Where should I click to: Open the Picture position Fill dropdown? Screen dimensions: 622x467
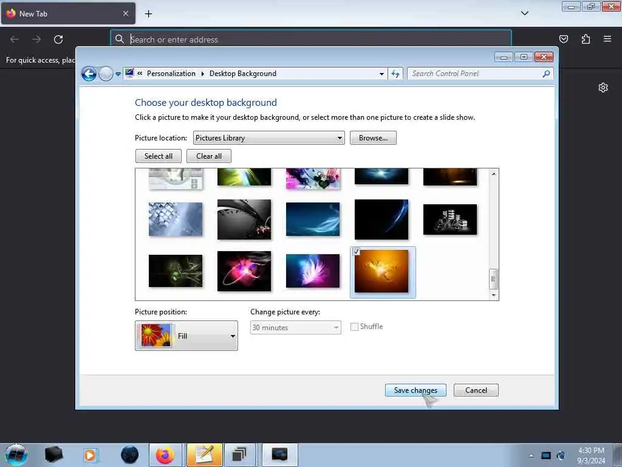click(186, 336)
